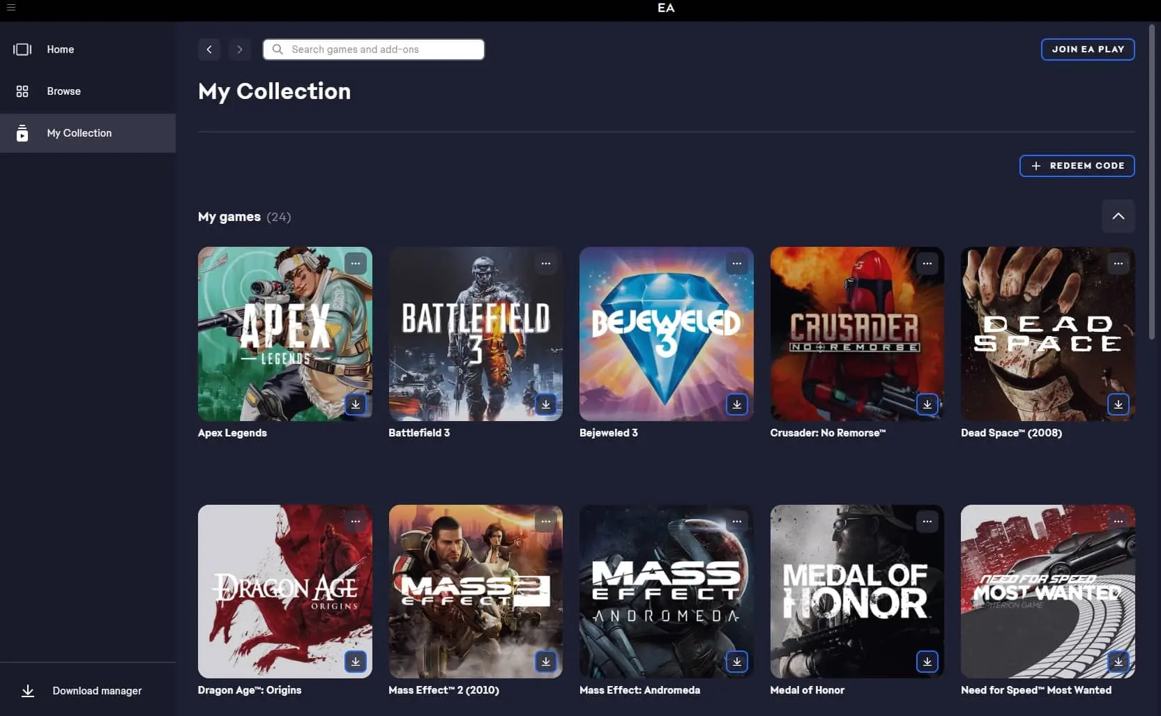
Task: Open the Dead Space cover art
Action: click(x=1048, y=334)
